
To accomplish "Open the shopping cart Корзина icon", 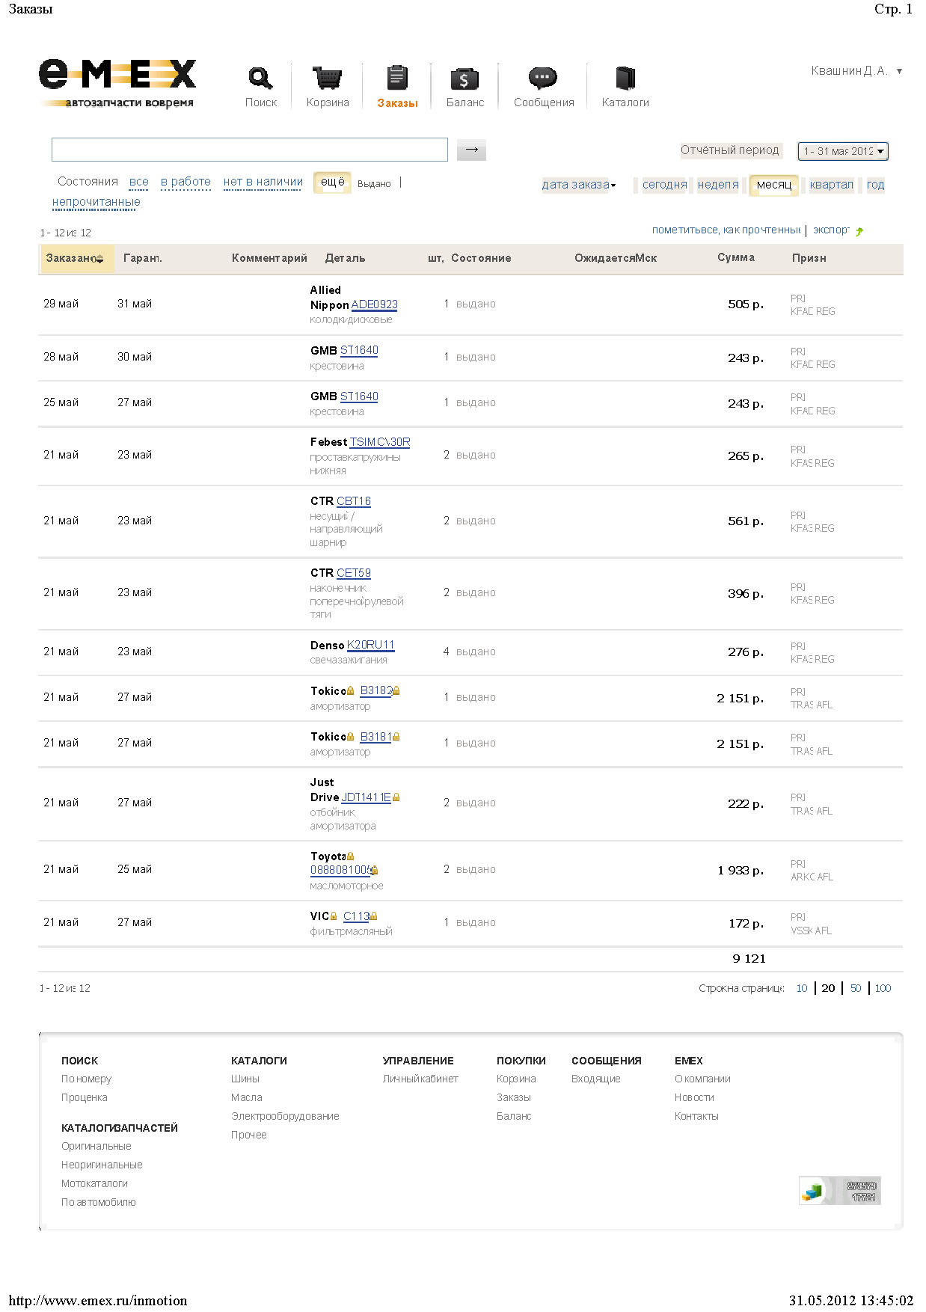I will coord(327,79).
